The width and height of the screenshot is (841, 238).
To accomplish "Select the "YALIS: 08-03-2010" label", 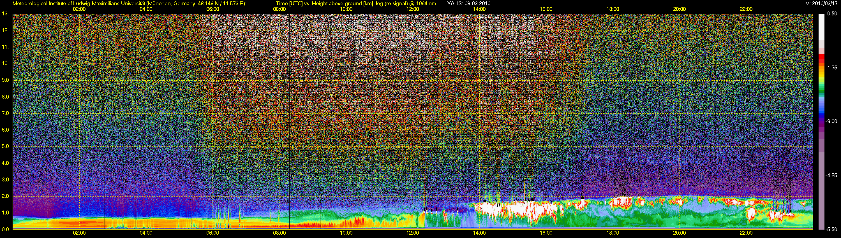I will (469, 4).
